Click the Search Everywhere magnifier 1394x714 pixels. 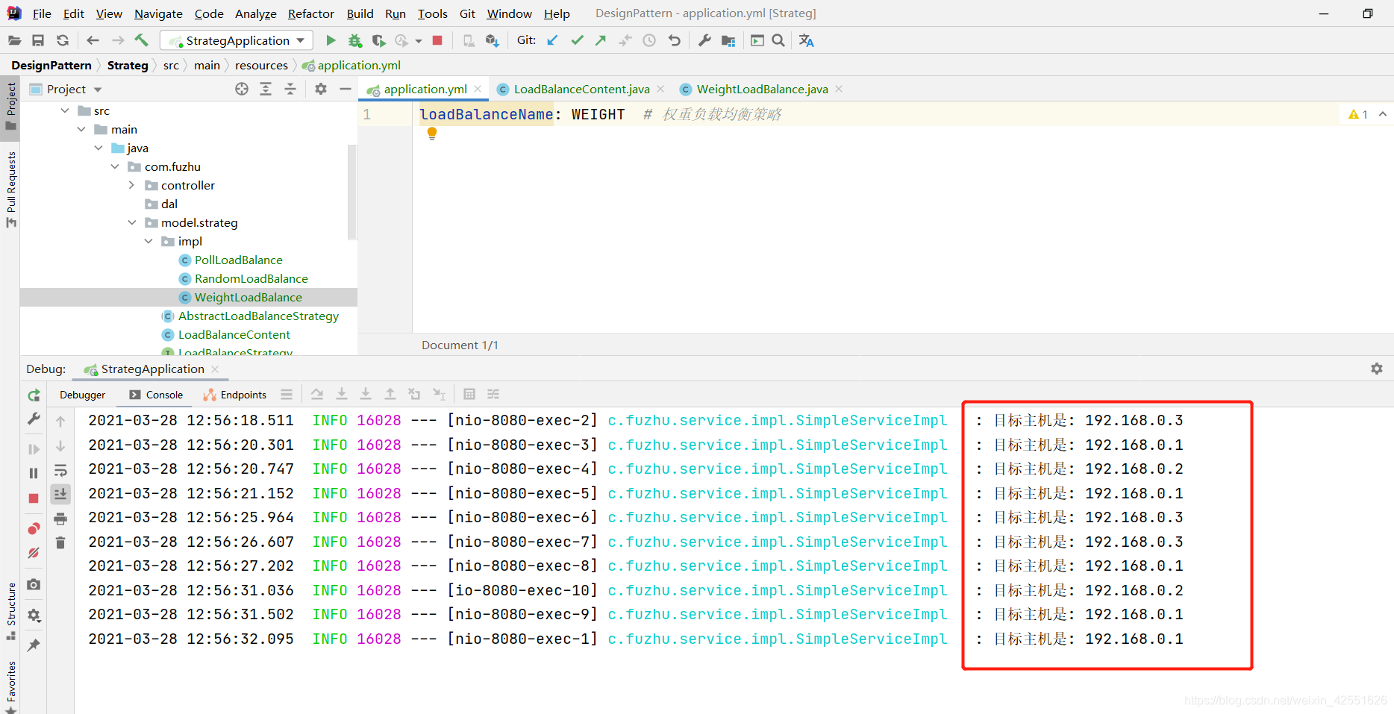[778, 40]
